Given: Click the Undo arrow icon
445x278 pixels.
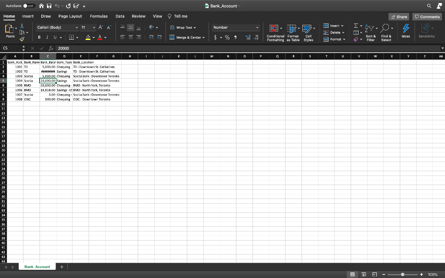Looking at the screenshot, I should click(57, 6).
